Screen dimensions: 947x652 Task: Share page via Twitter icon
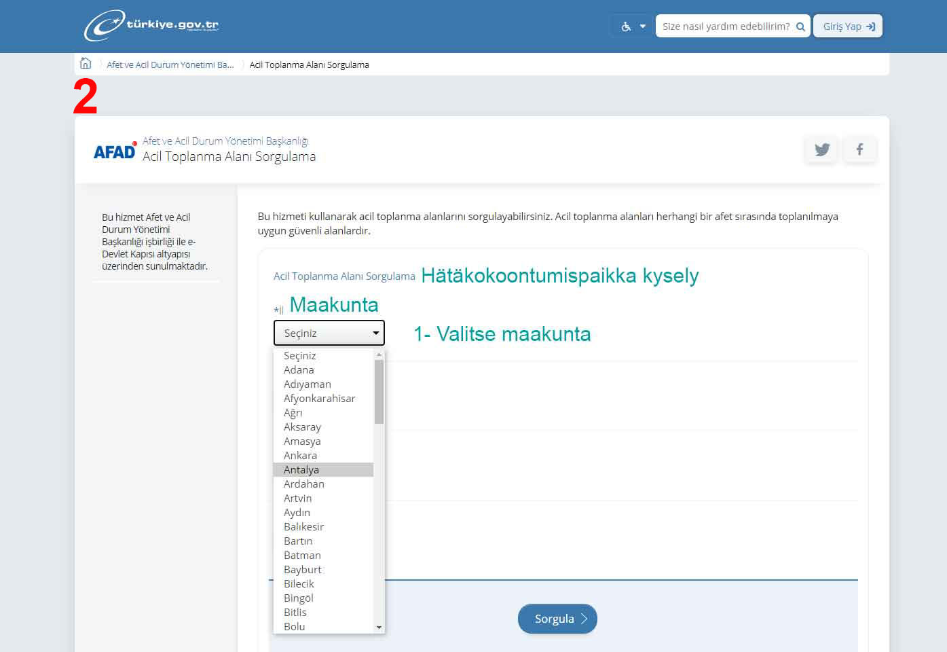(821, 149)
